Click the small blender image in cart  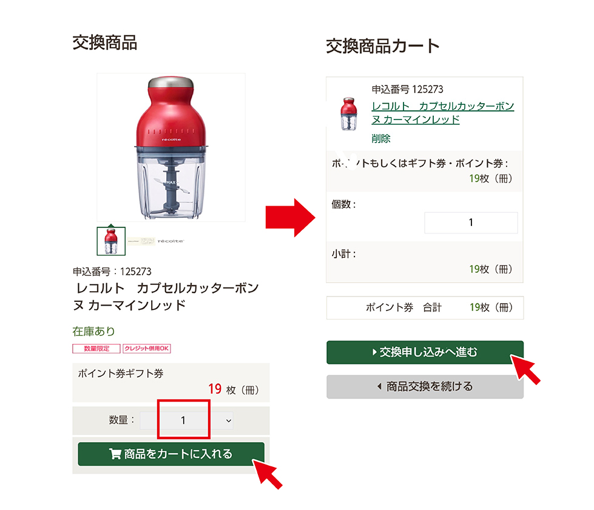coord(348,114)
